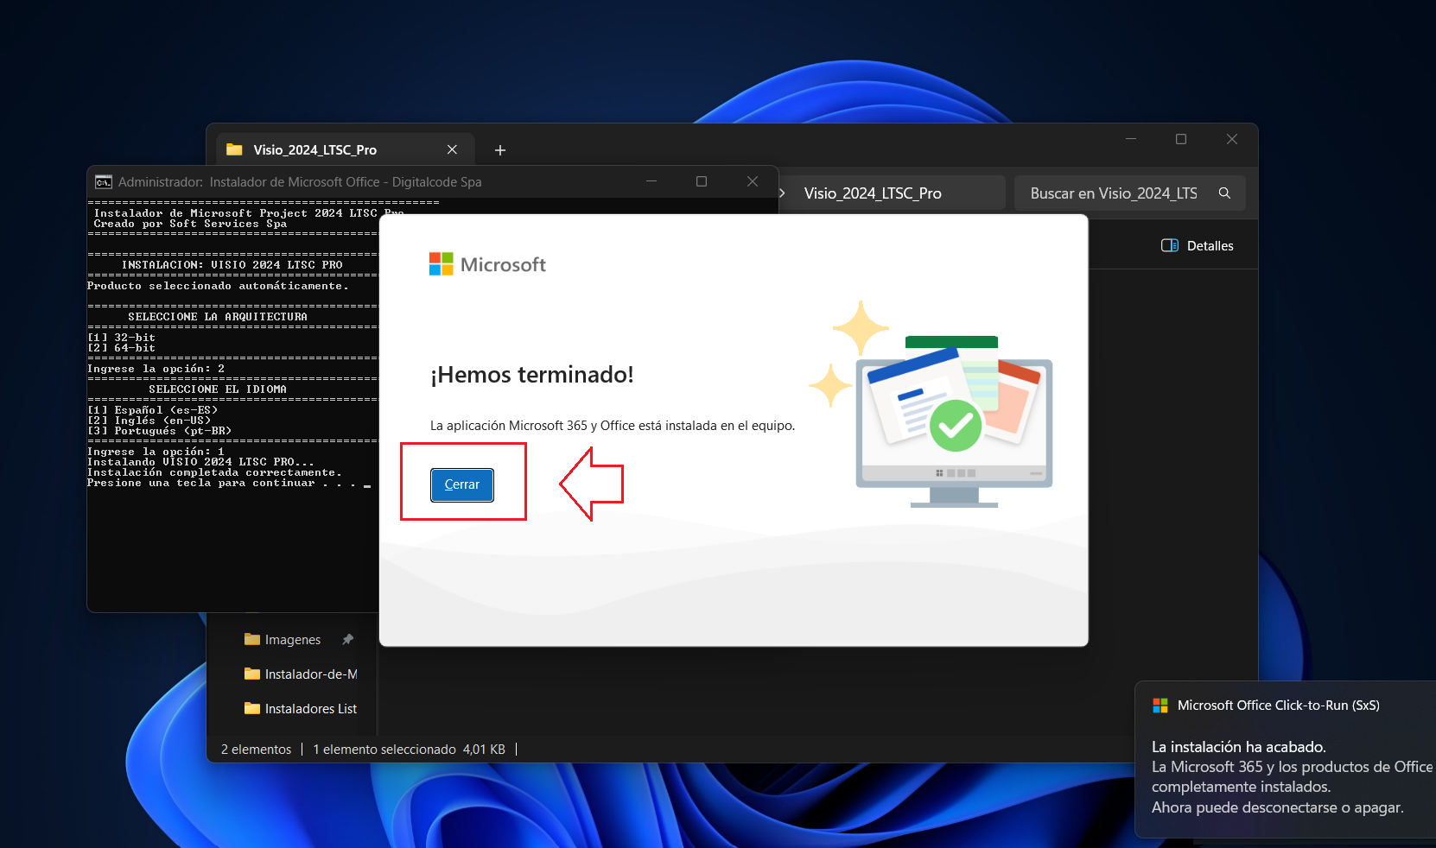Maximize the Administrador console window
The width and height of the screenshot is (1436, 848).
pyautogui.click(x=702, y=181)
